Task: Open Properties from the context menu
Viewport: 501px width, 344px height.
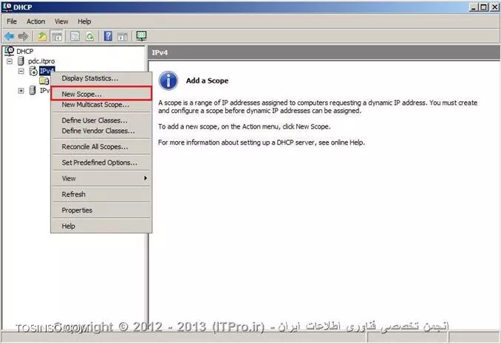Action: pyautogui.click(x=101, y=210)
